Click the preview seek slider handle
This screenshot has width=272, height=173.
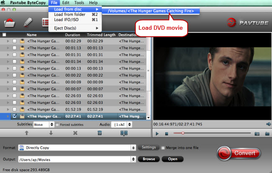183,133
